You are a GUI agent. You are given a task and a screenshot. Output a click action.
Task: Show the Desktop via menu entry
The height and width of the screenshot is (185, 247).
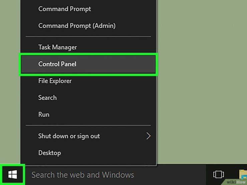point(49,153)
